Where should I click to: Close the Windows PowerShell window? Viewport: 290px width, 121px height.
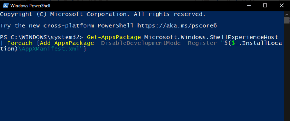281,6
